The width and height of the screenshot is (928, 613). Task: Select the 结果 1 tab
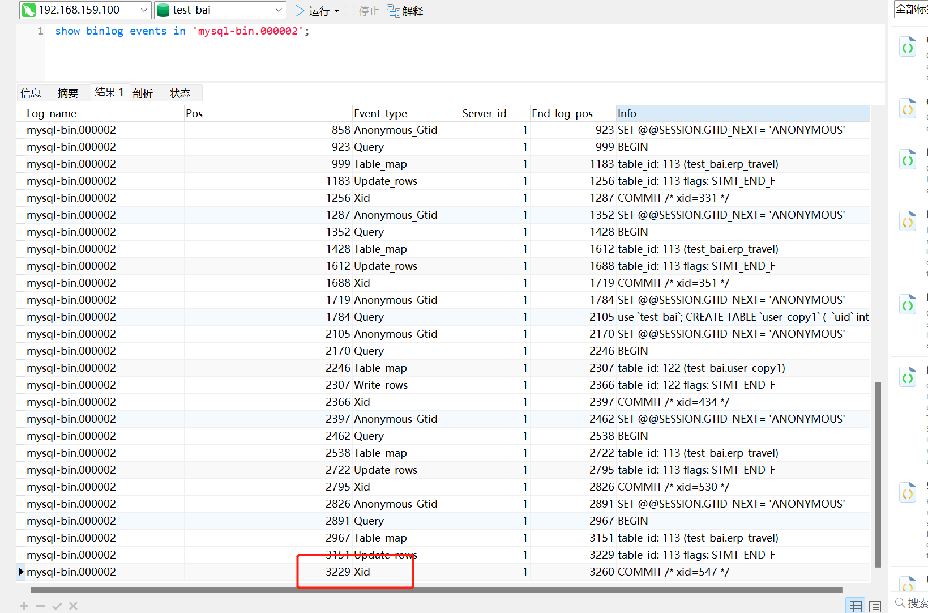pos(109,92)
